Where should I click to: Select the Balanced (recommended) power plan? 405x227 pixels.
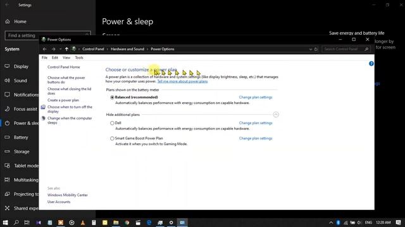pos(112,97)
